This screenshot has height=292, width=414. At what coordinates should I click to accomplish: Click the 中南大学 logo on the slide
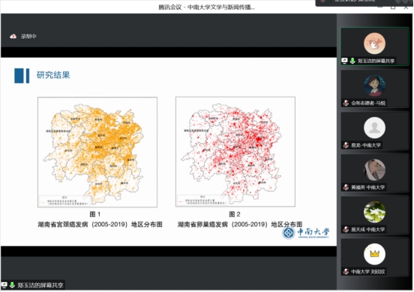tap(305, 233)
